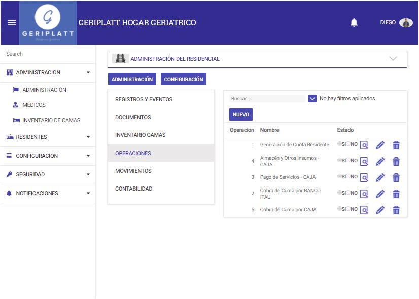Screen dimensions: 419x299
Task: Select INVENTARIO CAMAS menu item
Action: click(x=161, y=135)
